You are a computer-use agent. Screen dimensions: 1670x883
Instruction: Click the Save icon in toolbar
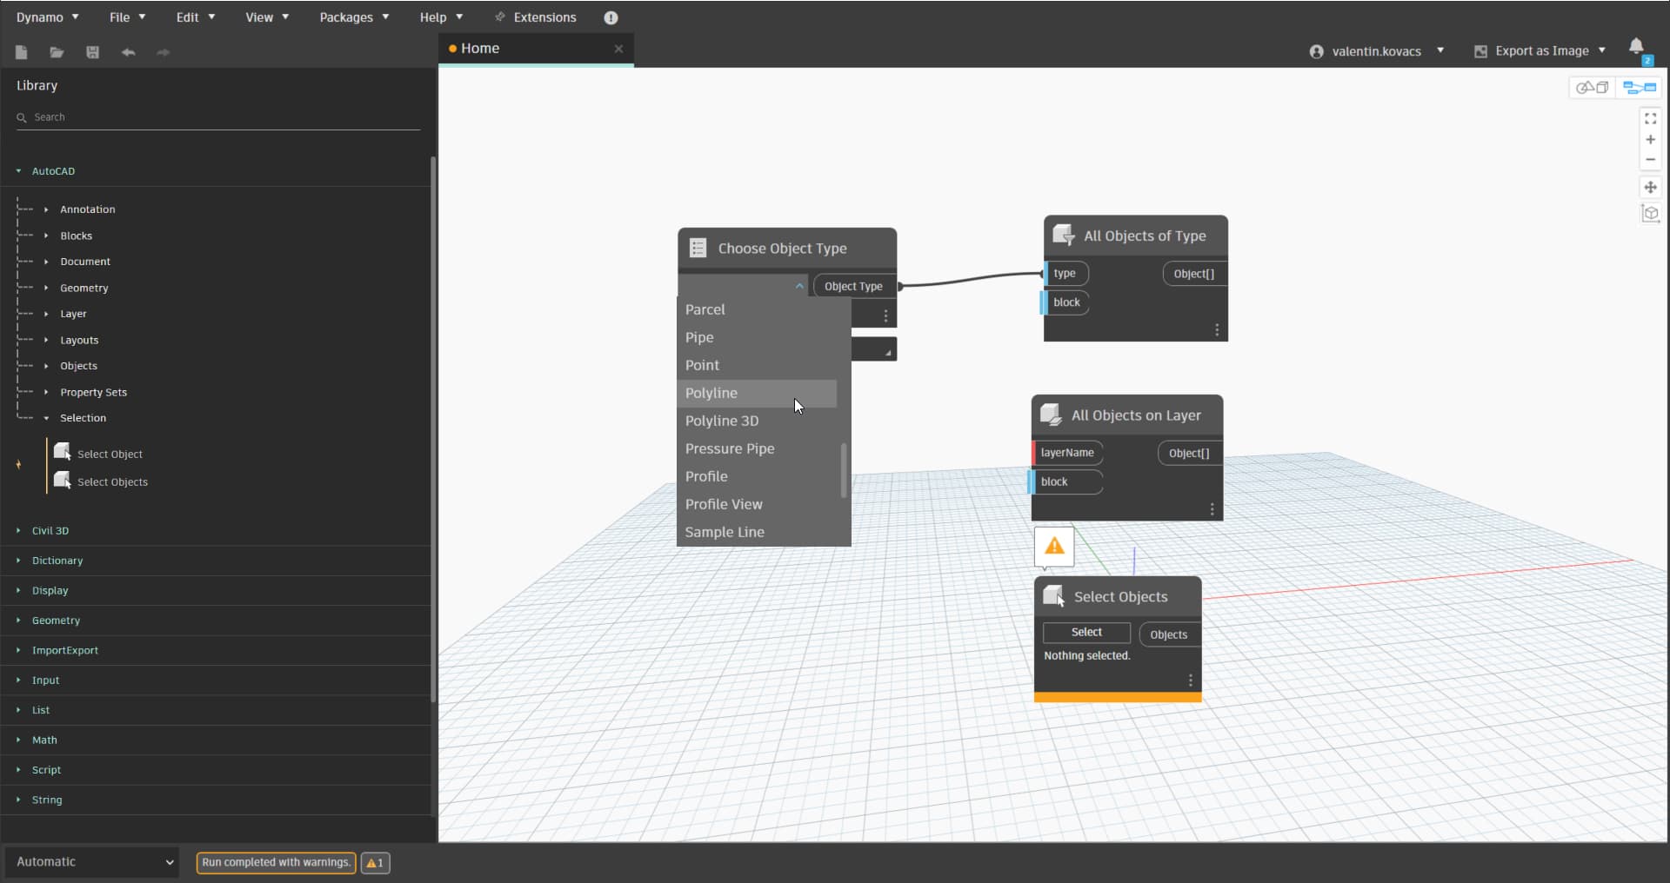point(92,52)
